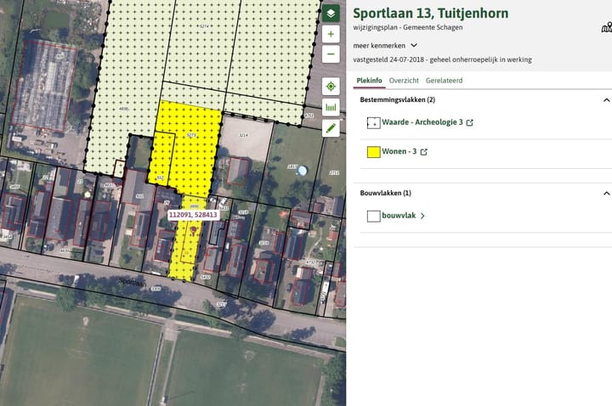Collapse the Bouwvlakken section
The width and height of the screenshot is (612, 406).
coord(606,193)
